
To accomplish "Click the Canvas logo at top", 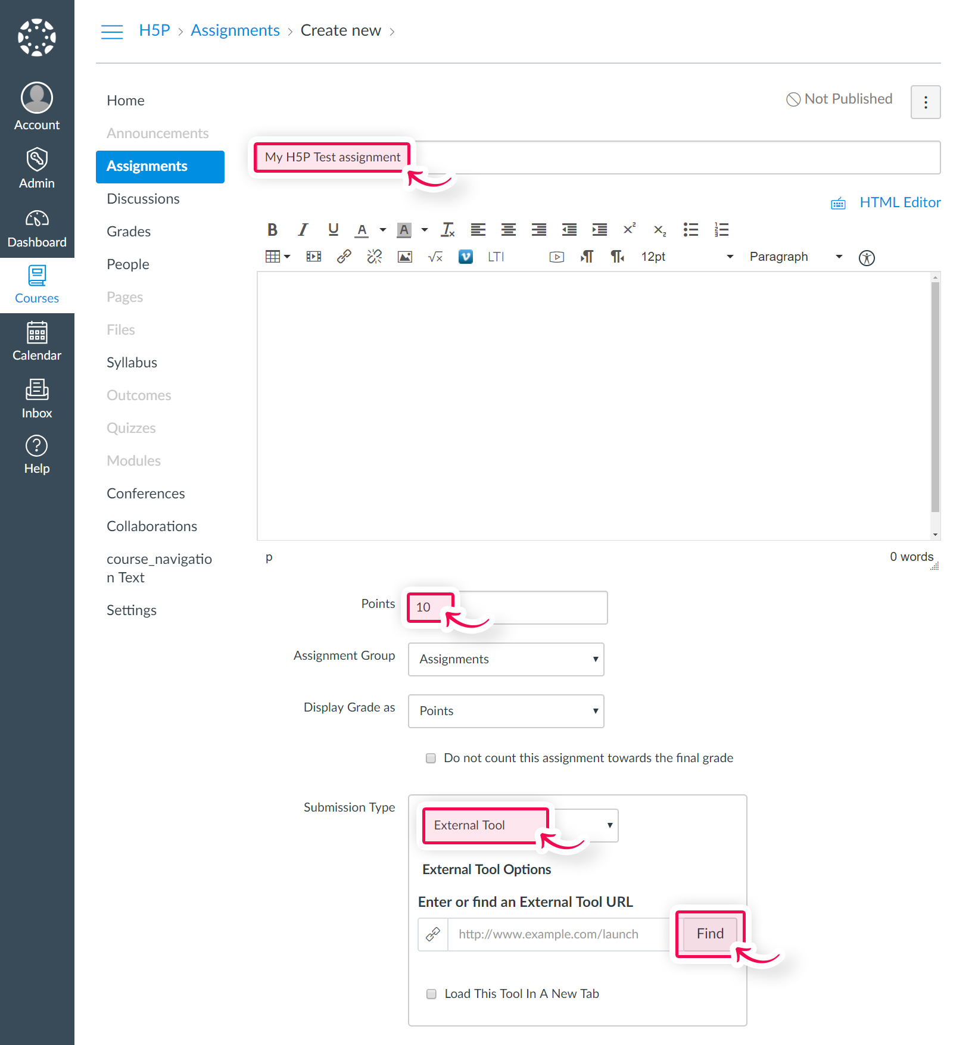I will (x=37, y=38).
